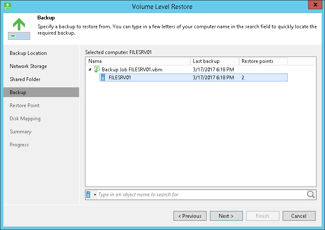The height and width of the screenshot is (230, 325).
Task: Click the Previous button
Action: tap(190, 216)
